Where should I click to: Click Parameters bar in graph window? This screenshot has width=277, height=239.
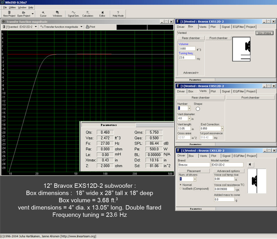point(109,125)
